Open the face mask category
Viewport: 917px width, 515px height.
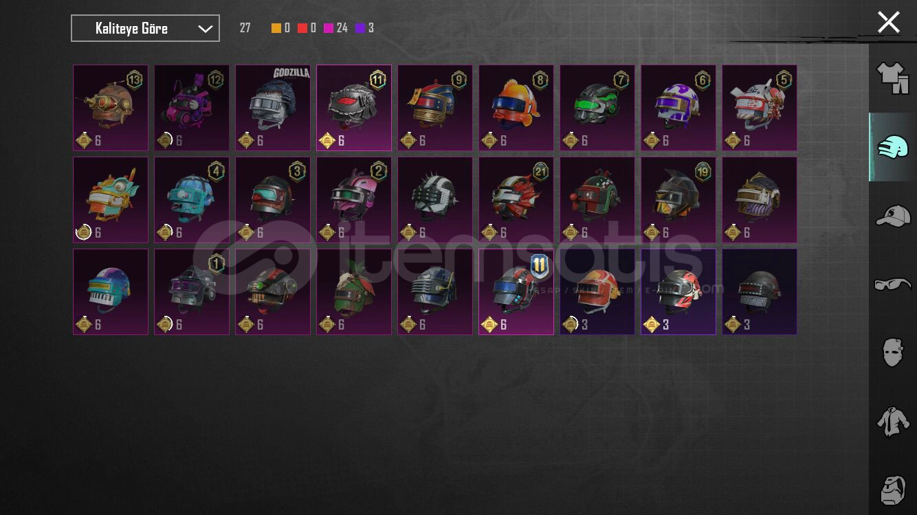click(892, 352)
